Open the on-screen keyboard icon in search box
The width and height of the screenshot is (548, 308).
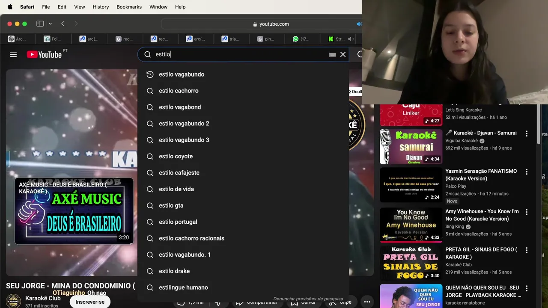click(332, 55)
